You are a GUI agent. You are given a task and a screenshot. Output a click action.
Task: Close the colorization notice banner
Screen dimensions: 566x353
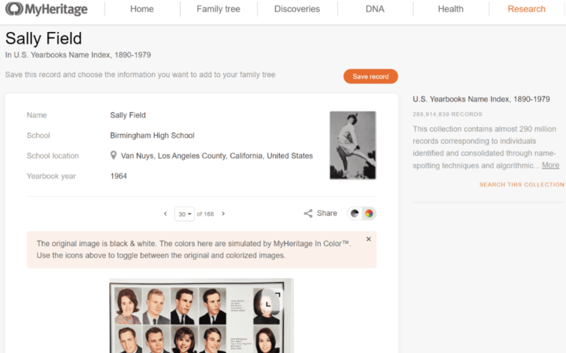tap(368, 239)
